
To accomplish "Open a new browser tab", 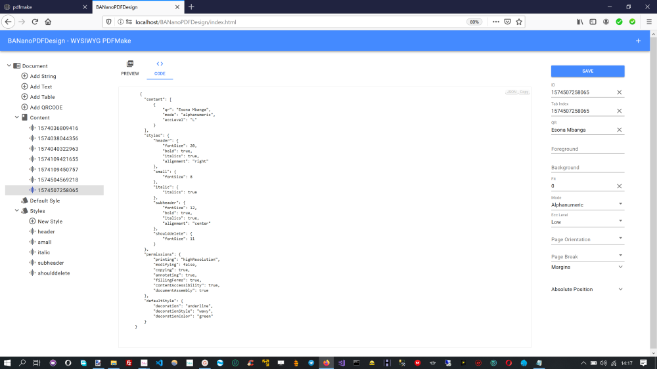I will (x=191, y=7).
